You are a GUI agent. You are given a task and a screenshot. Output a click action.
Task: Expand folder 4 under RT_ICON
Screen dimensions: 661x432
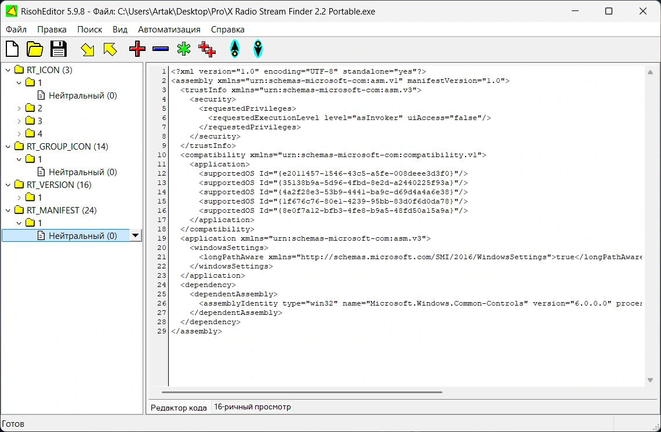tap(19, 133)
